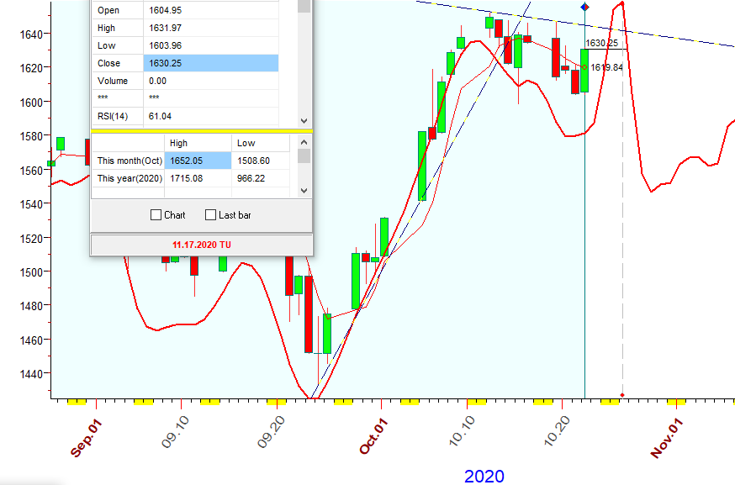Click the red diamond at the dashed line's base

[x=622, y=394]
